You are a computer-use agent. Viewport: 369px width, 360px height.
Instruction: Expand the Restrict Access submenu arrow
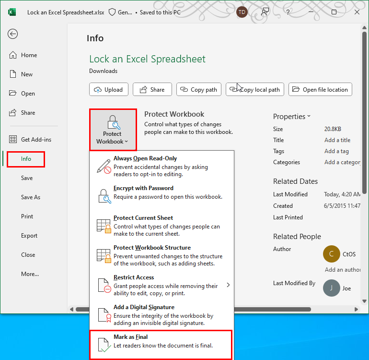(x=228, y=285)
